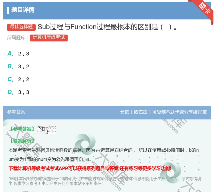Screen dimensions: 214x192
Task: Click the 计算机等级考试 category tag
Action: coord(49,38)
